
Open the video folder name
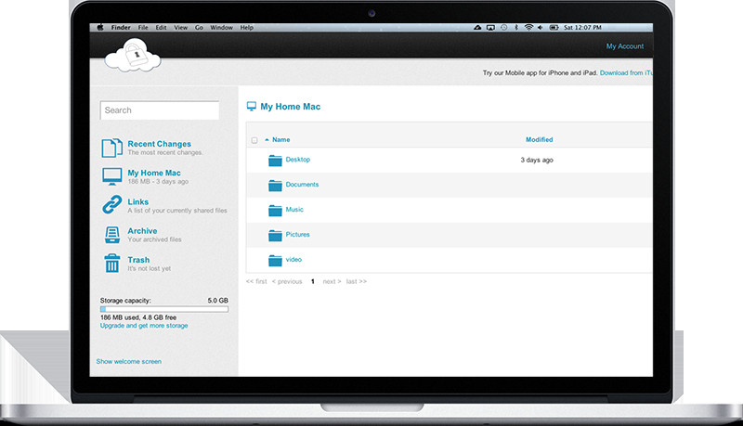(293, 259)
